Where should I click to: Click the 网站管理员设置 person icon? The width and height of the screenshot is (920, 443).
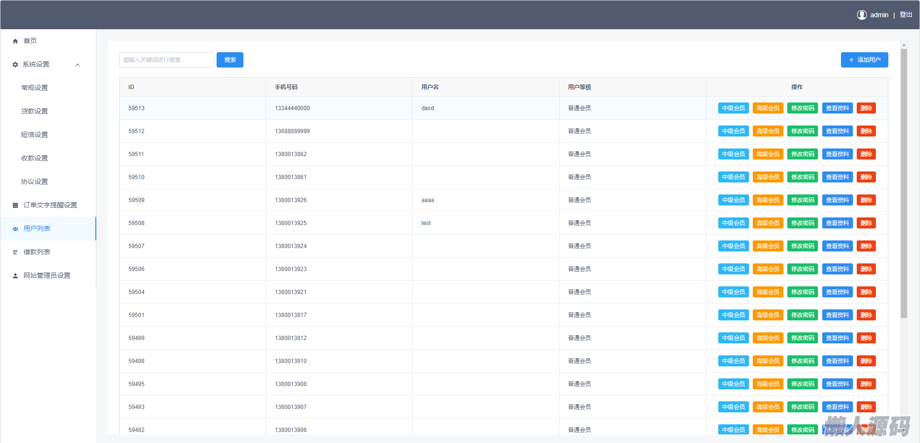point(15,276)
